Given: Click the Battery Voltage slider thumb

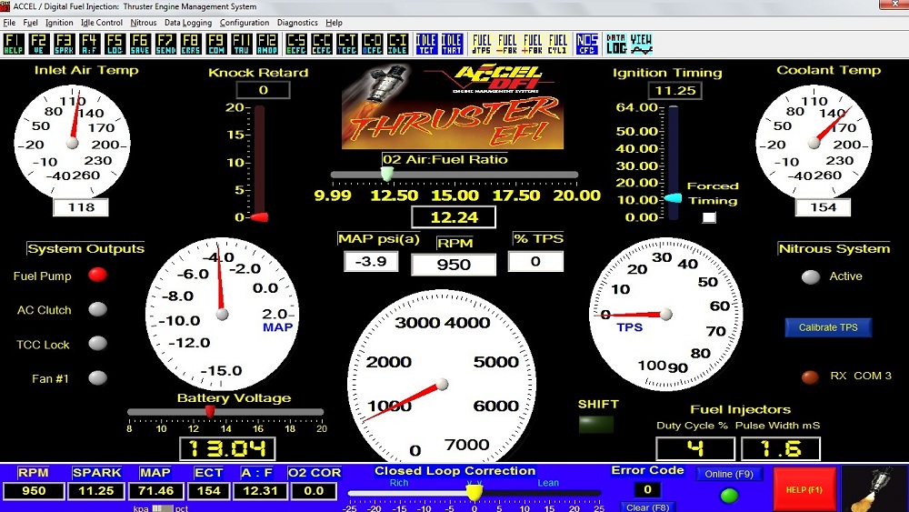Looking at the screenshot, I should 210,411.
